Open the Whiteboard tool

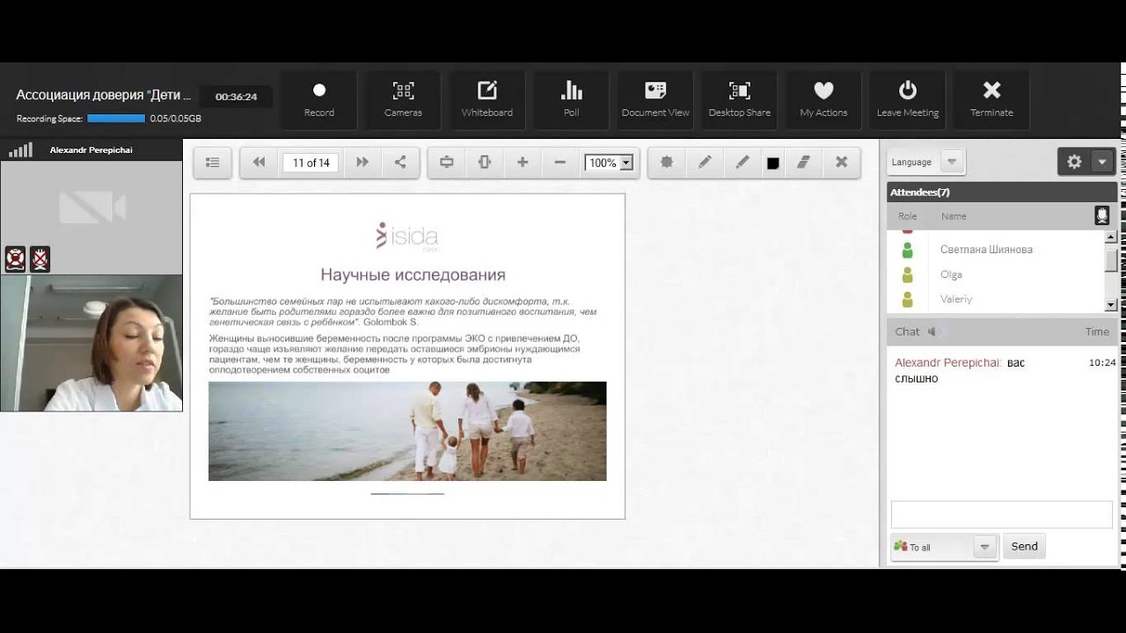[487, 100]
